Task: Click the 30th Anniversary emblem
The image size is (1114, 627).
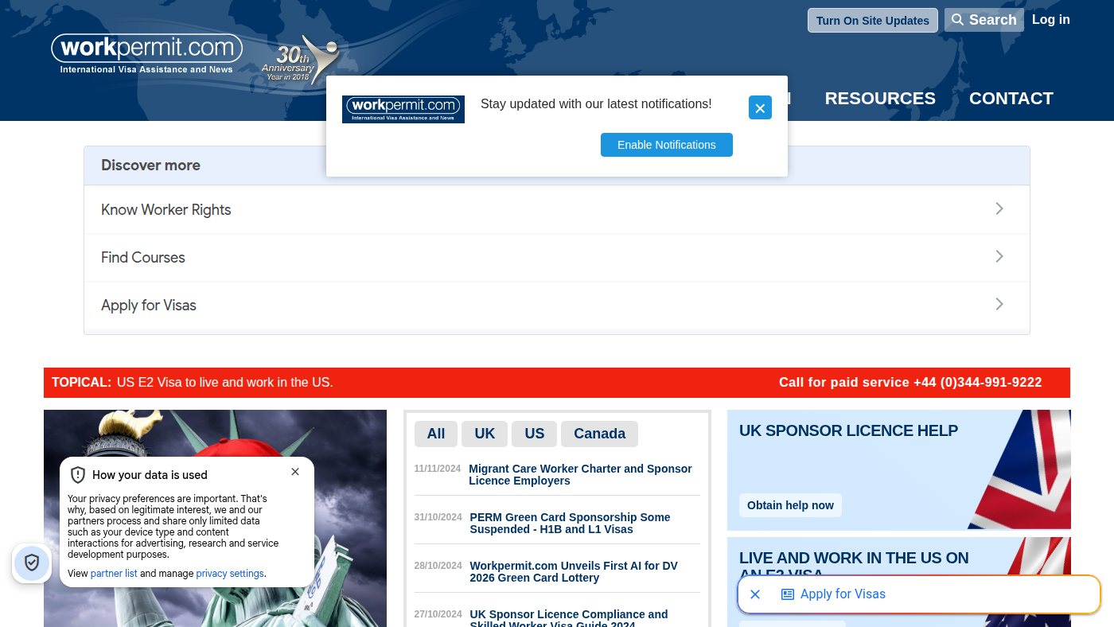Action: [301, 60]
